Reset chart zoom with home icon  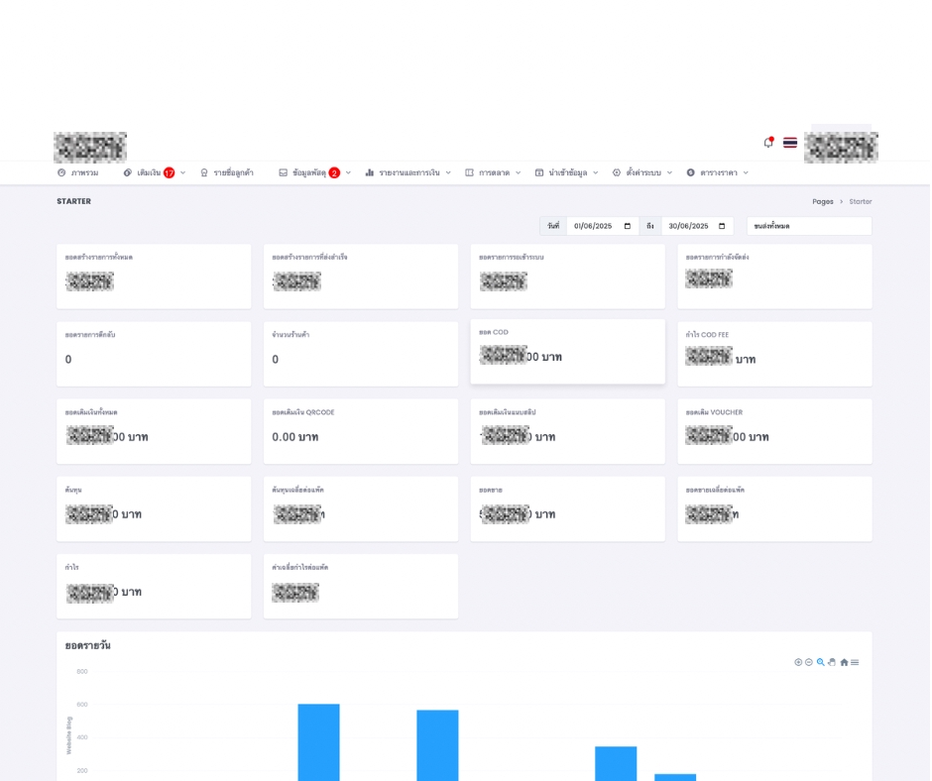pos(844,662)
